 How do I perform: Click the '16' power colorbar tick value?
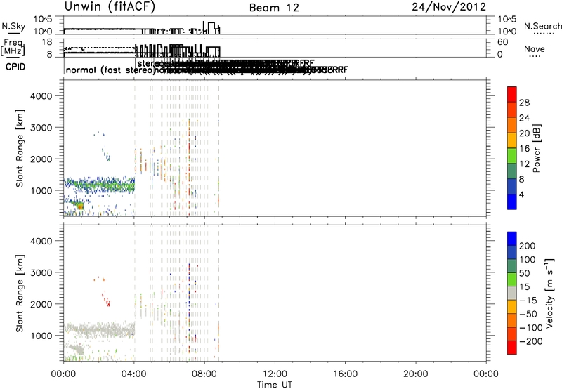click(x=524, y=149)
